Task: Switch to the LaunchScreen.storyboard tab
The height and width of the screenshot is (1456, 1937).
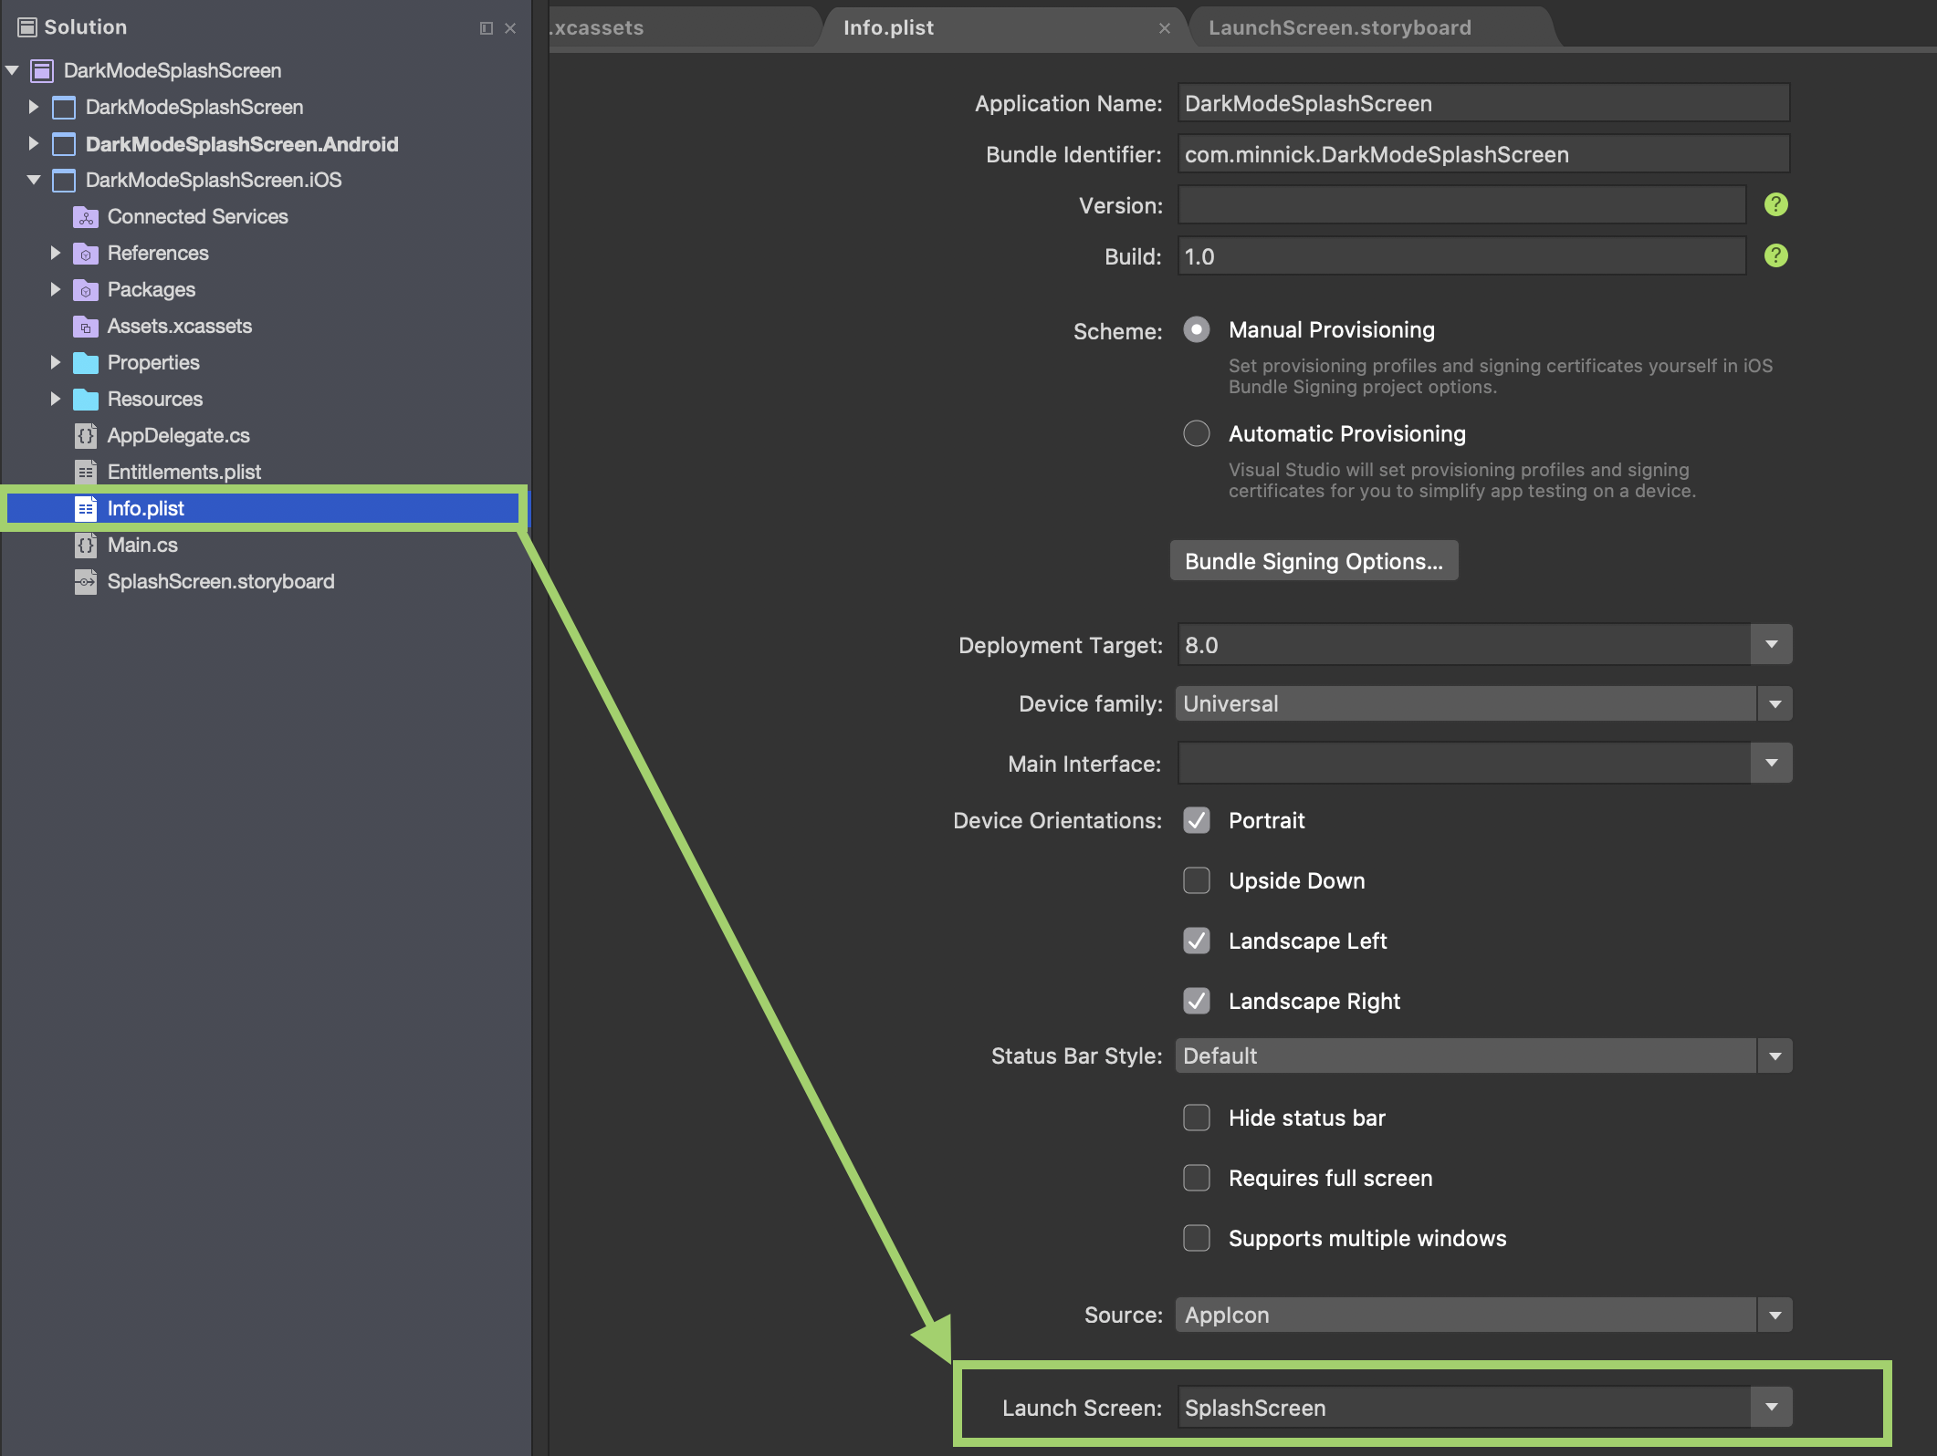Action: pyautogui.click(x=1339, y=28)
